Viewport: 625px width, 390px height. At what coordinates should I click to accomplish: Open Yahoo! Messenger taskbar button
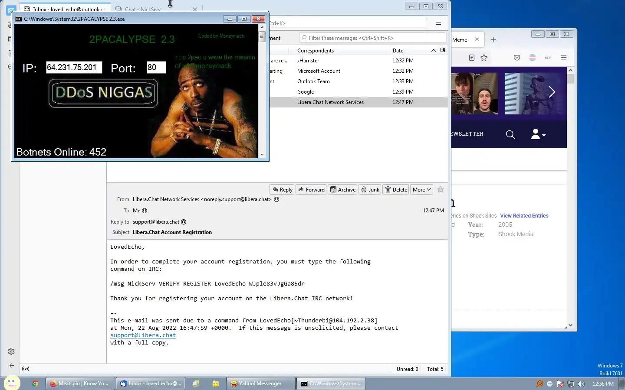click(x=260, y=383)
